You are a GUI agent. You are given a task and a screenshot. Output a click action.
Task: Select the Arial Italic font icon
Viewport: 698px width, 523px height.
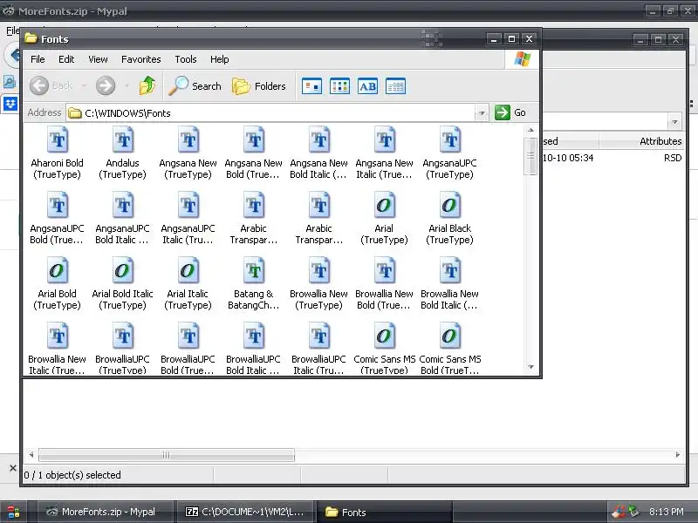pos(188,270)
